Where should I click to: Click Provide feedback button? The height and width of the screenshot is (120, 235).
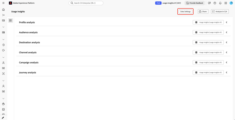point(195,3)
